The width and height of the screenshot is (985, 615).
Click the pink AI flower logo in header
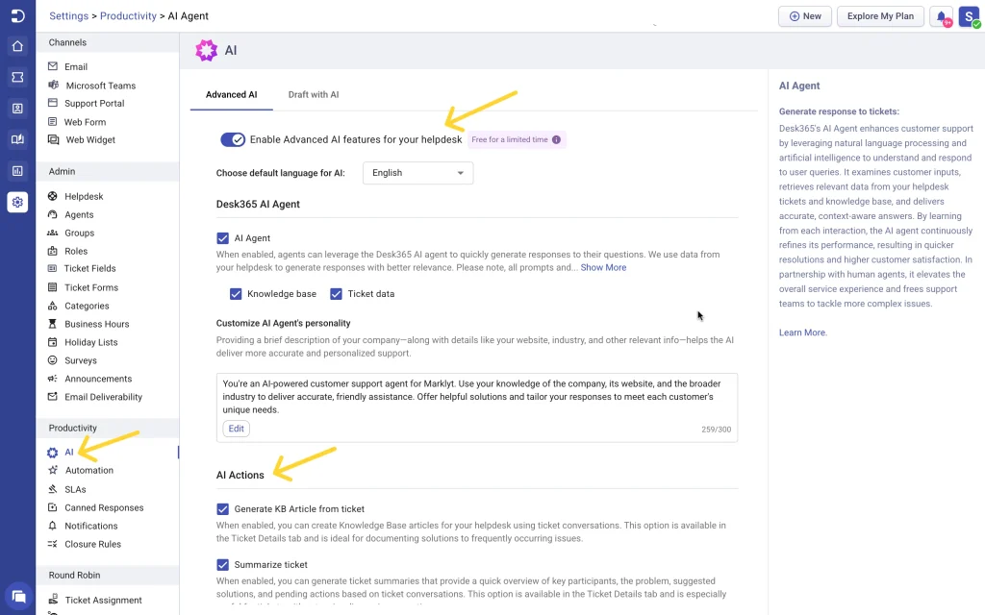pyautogui.click(x=206, y=50)
